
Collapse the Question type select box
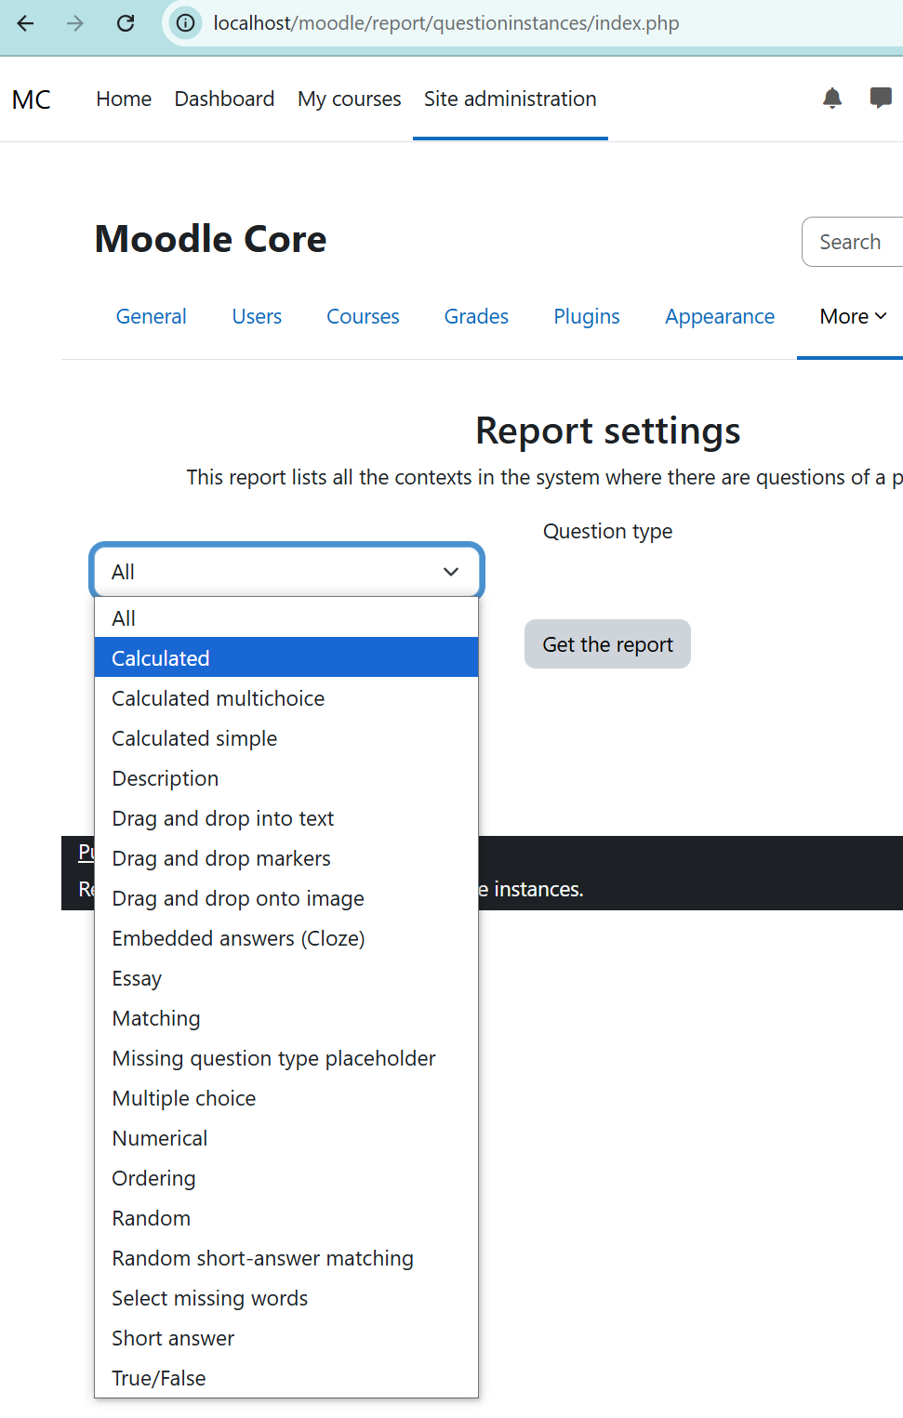click(286, 571)
